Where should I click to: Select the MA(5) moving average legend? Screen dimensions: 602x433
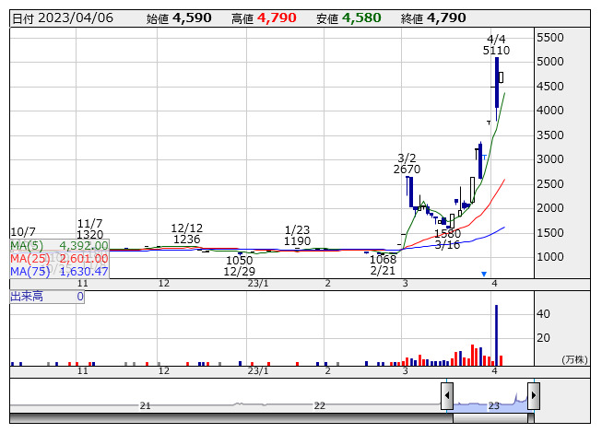point(59,246)
